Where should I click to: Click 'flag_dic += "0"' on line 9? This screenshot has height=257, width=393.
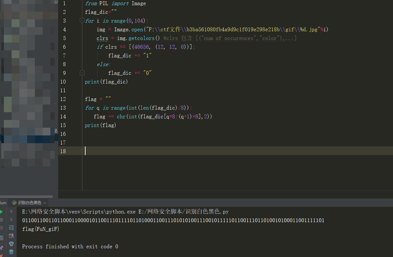pos(130,73)
